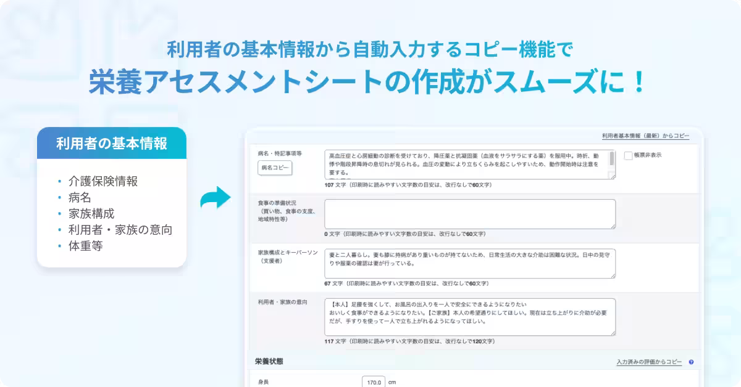Viewport: 741px width, 387px height.
Task: Click the 病名コピー button
Action: point(275,168)
